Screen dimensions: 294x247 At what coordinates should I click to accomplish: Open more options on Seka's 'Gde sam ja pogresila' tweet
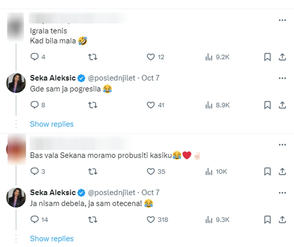(282, 78)
